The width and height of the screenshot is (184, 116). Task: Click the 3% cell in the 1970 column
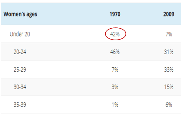click(115, 87)
